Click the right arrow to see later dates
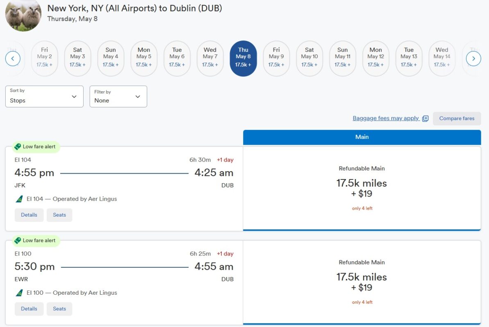The image size is (489, 327). 473,58
